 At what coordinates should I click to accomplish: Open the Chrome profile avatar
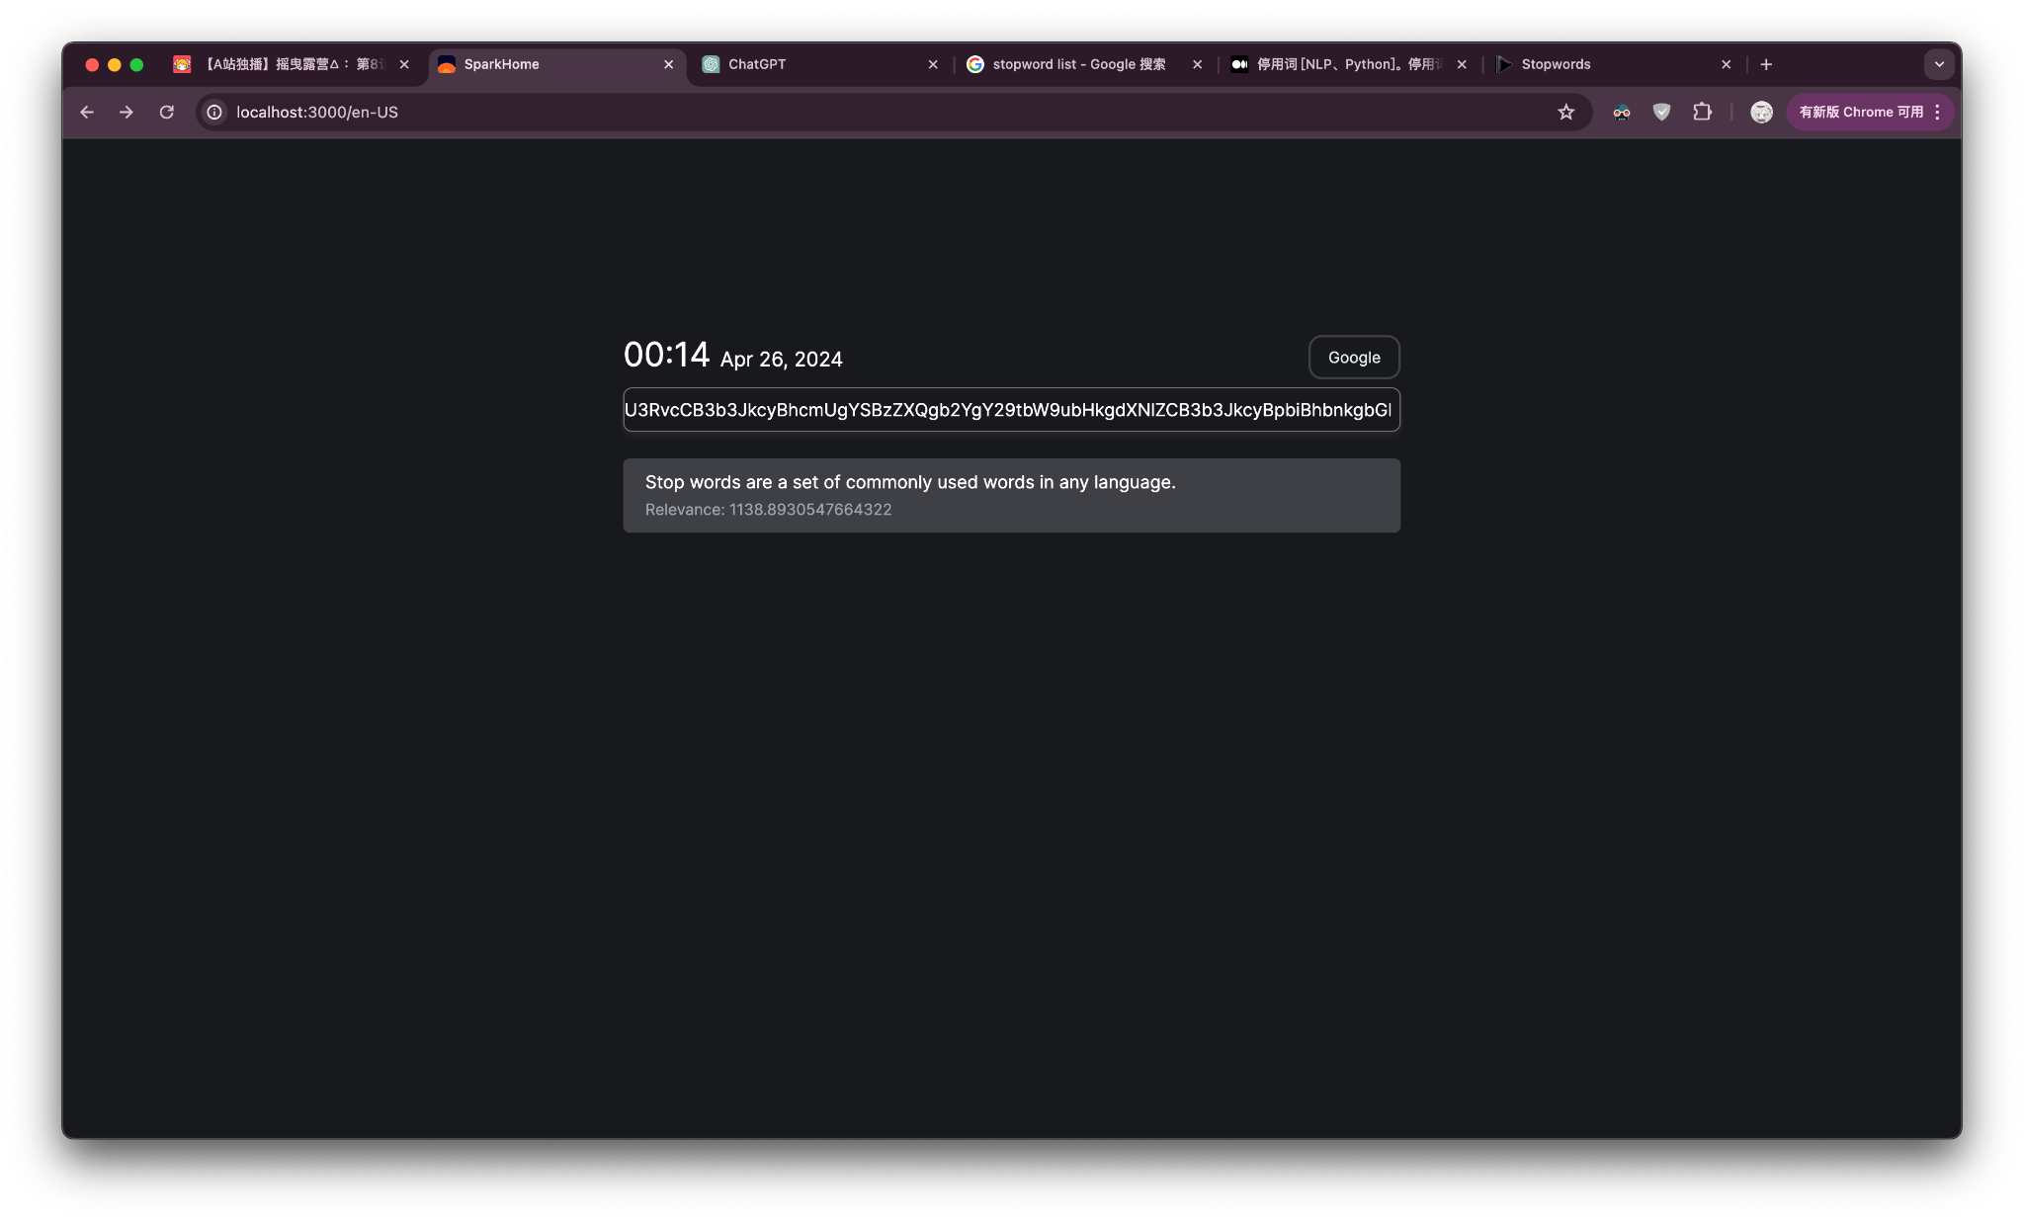[1761, 113]
